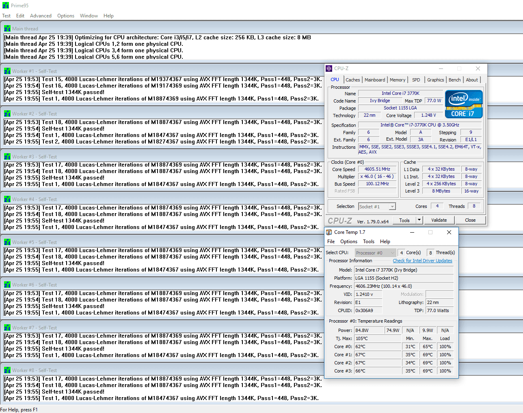
Task: Open the Test menu in Prime95
Action: pyautogui.click(x=6, y=16)
